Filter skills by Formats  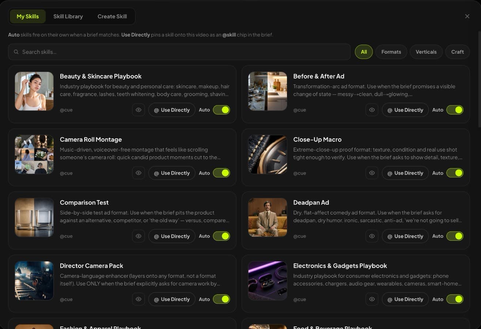[391, 52]
